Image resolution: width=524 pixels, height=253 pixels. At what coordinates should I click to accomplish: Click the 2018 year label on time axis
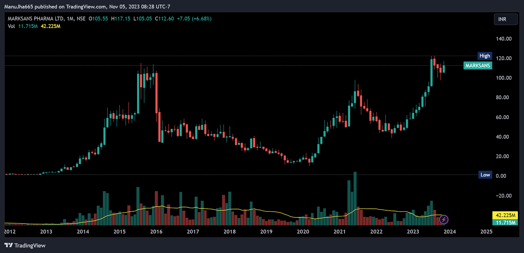(229, 232)
